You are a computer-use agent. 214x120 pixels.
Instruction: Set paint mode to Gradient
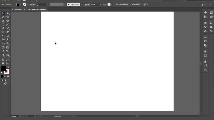tap(5, 76)
